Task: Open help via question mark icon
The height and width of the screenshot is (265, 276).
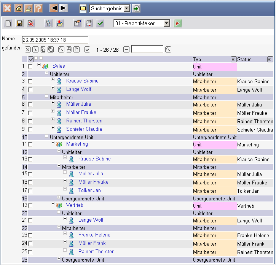Action: coord(38,8)
